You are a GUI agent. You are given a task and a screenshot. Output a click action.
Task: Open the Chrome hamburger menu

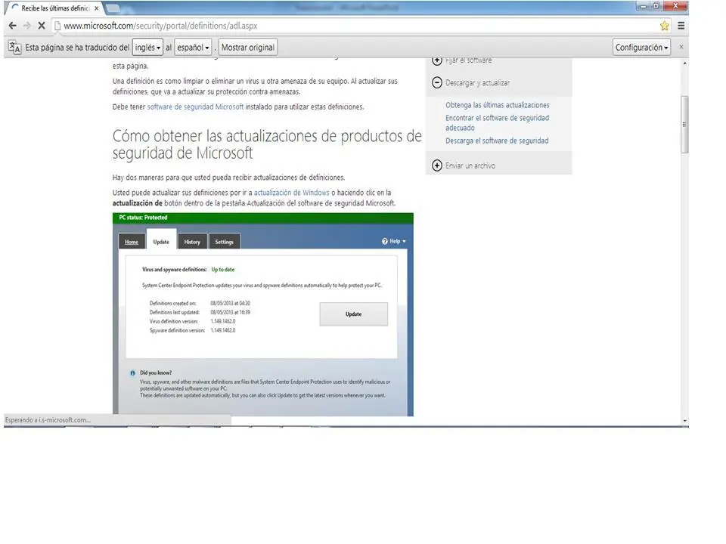681,26
